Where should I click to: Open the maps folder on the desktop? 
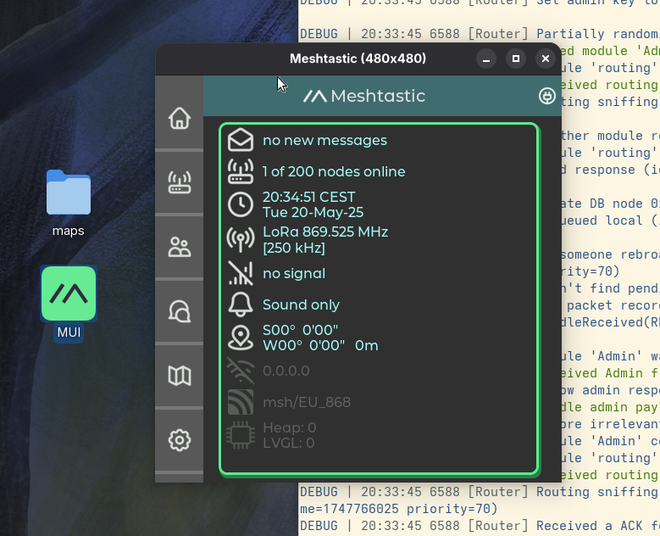pyautogui.click(x=69, y=193)
